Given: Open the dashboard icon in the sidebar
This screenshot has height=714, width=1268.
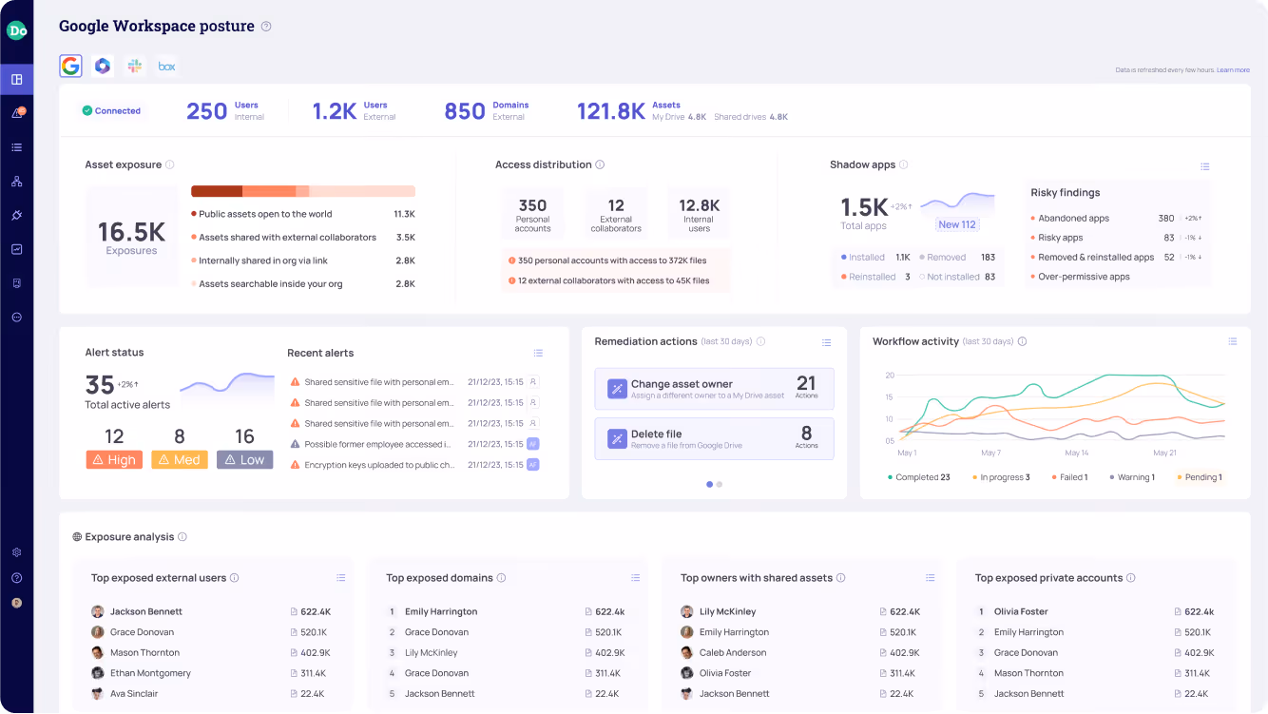Looking at the screenshot, I should click(x=16, y=79).
